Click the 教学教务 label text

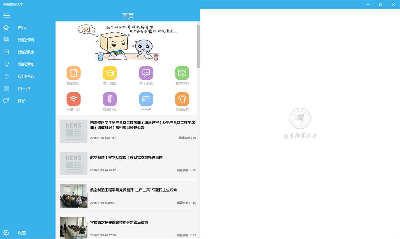[182, 84]
